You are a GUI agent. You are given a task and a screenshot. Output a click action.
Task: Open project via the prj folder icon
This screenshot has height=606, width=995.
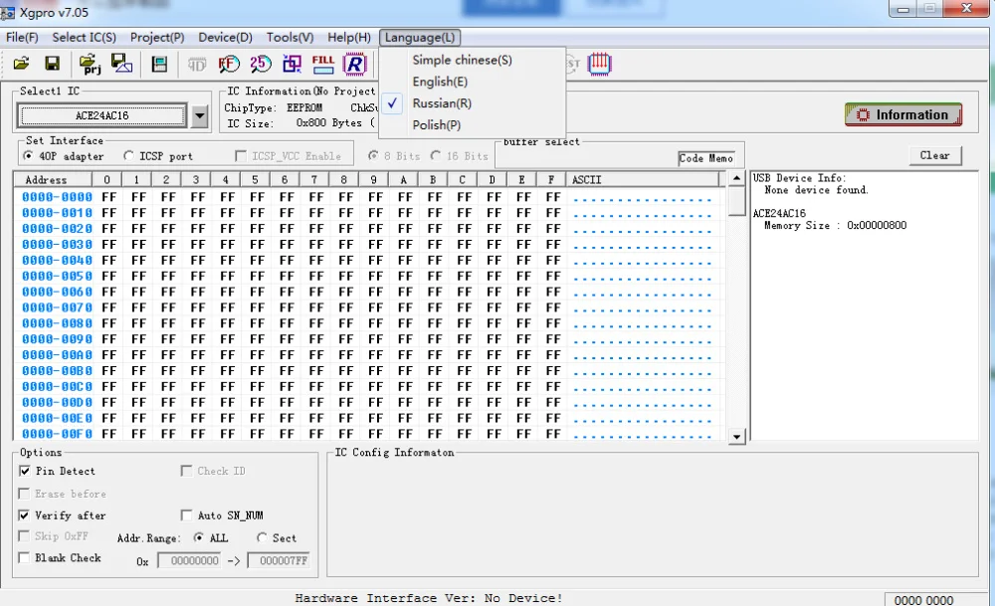(90, 64)
